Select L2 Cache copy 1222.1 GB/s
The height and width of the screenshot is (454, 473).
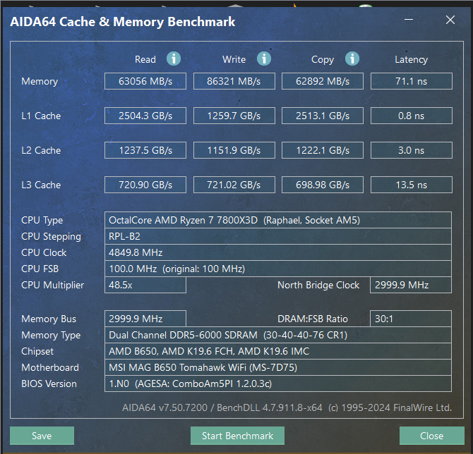tap(323, 150)
